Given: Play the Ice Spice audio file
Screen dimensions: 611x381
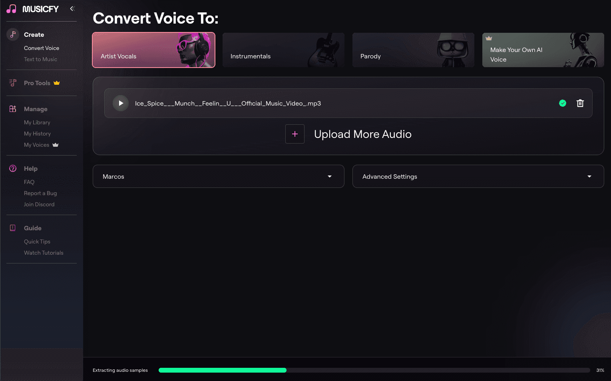Looking at the screenshot, I should (x=120, y=103).
